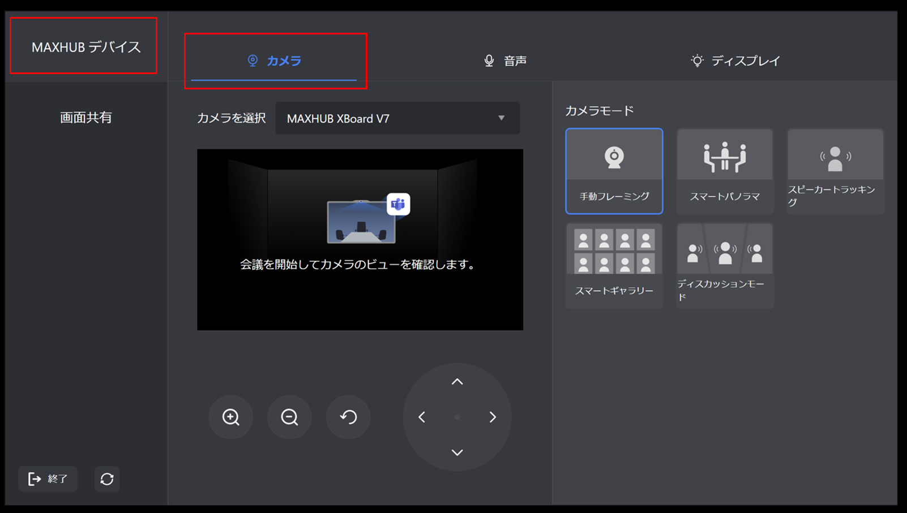Open MAXHUB デバイス in the sidebar
The image size is (907, 513).
[86, 47]
